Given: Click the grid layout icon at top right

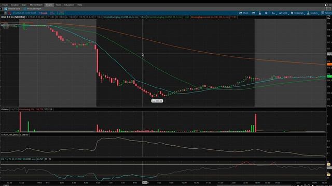Looking at the screenshot, I should point(329,9).
